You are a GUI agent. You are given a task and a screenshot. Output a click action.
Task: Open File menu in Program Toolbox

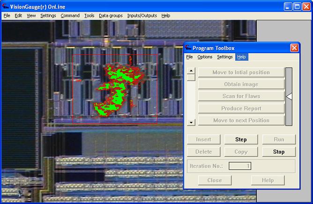coord(189,57)
